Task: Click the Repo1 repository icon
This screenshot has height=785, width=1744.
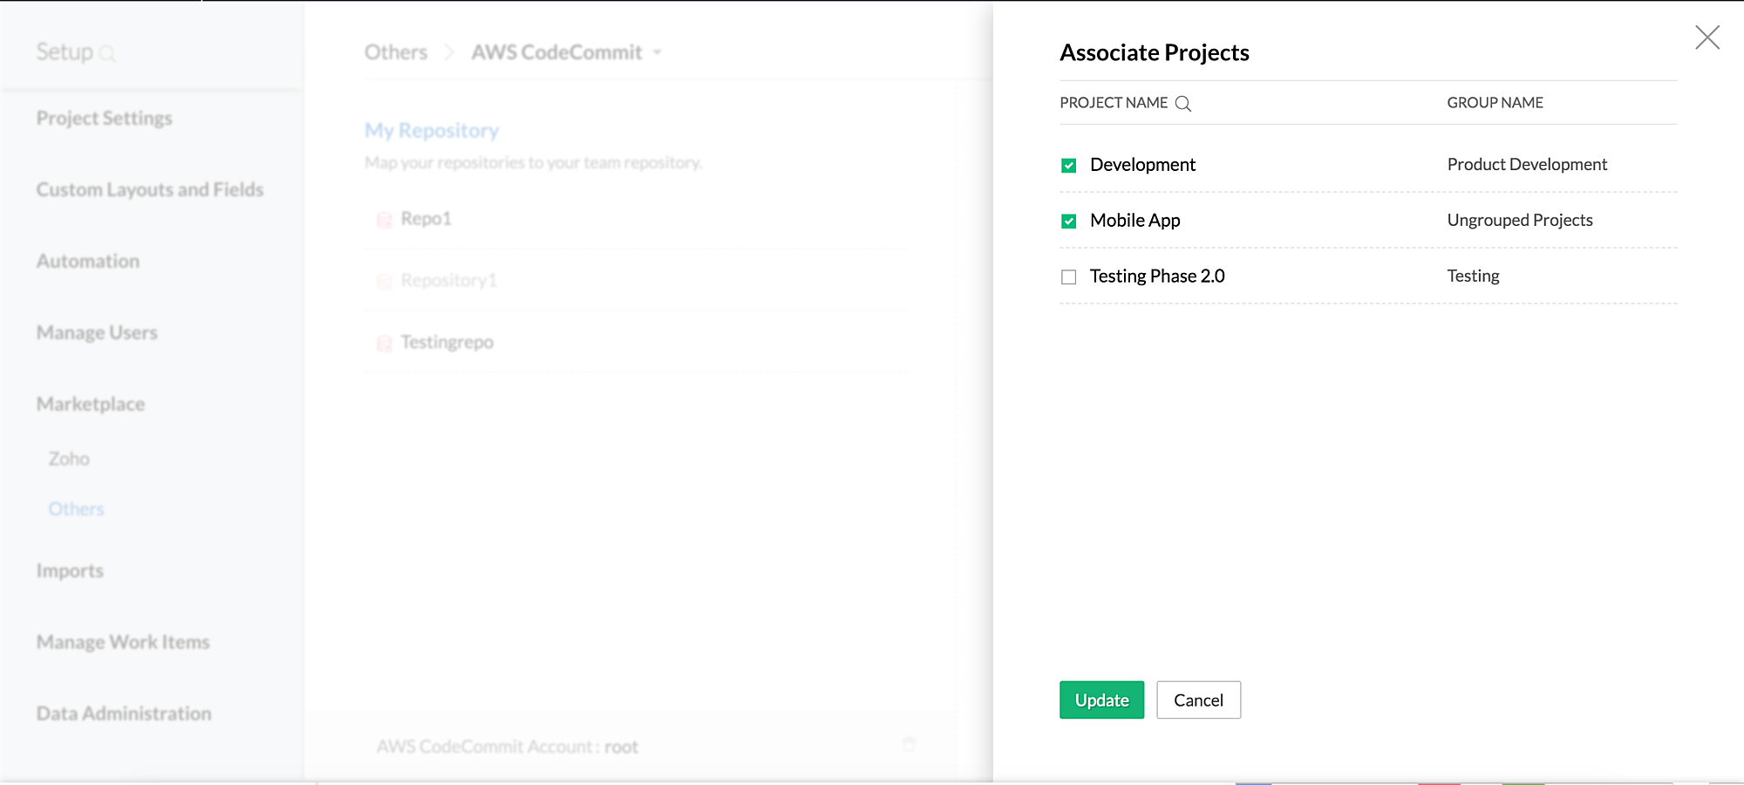Action: 384,220
